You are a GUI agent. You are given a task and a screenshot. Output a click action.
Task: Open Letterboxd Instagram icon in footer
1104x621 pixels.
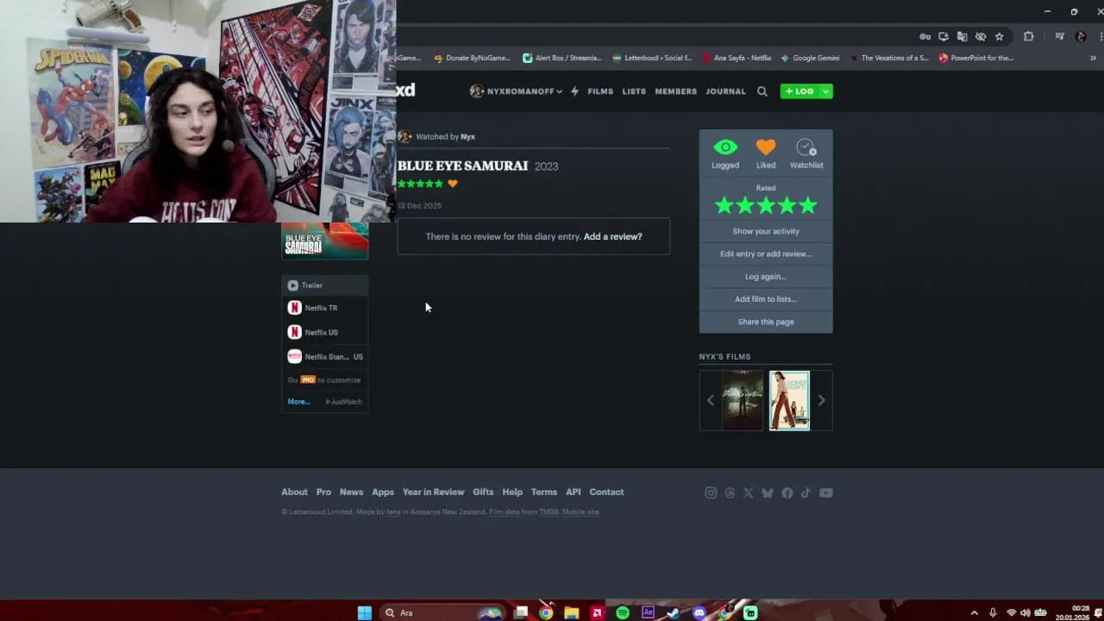click(711, 492)
